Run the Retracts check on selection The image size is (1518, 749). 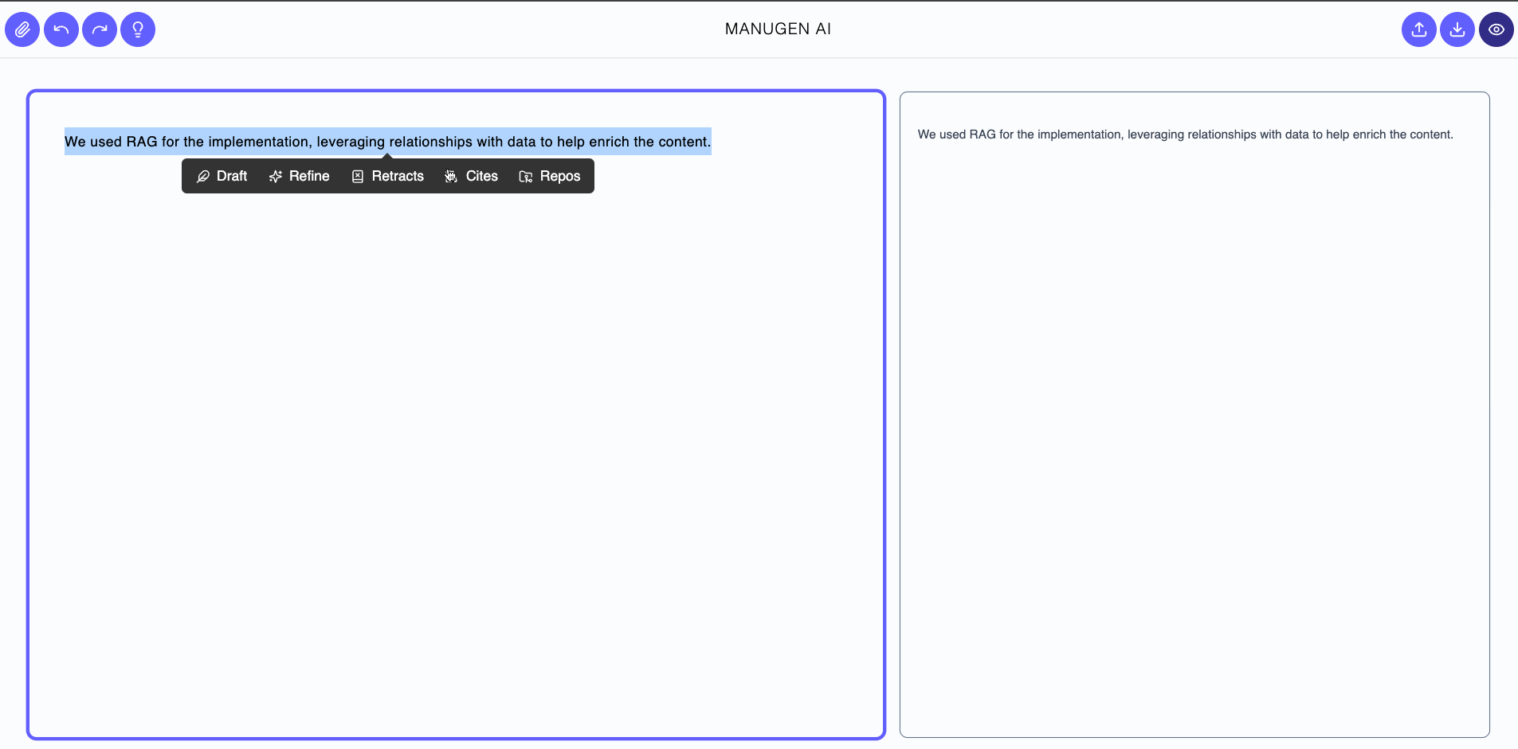click(387, 176)
